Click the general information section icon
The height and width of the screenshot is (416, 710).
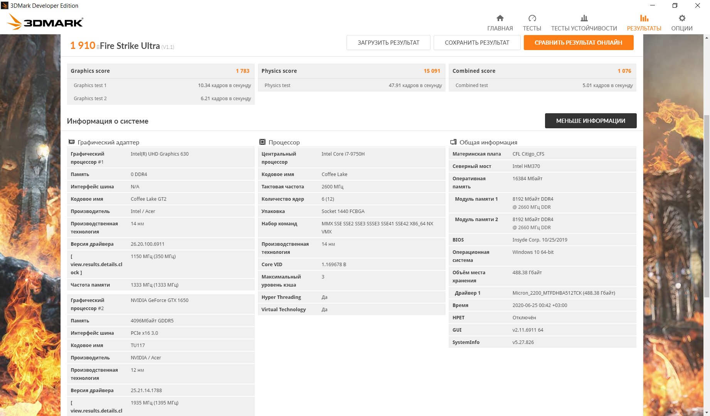453,142
